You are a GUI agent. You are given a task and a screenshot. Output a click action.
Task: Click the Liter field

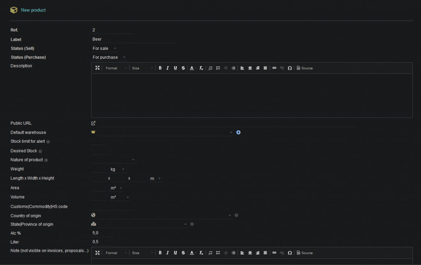coord(102,242)
